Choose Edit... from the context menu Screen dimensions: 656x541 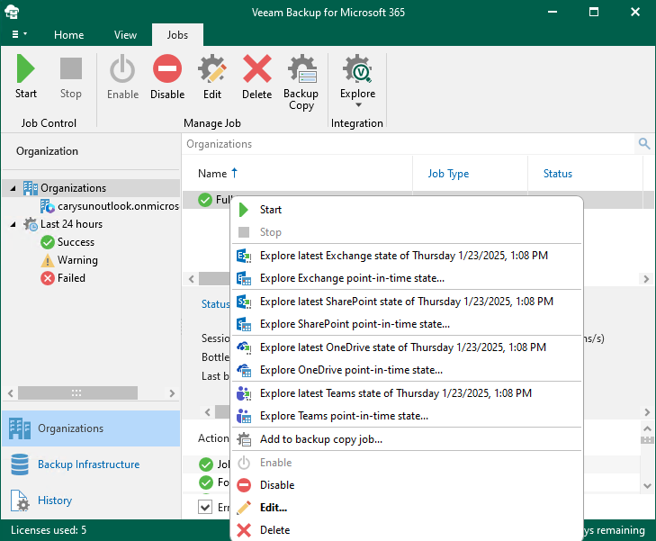pos(407,508)
